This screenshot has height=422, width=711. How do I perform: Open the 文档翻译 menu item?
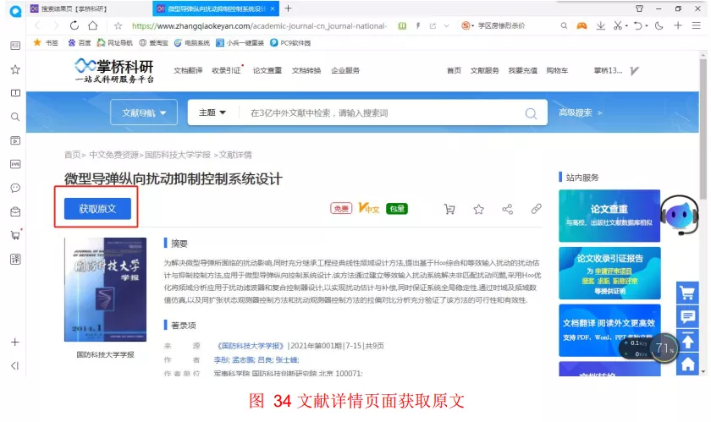[x=188, y=70]
